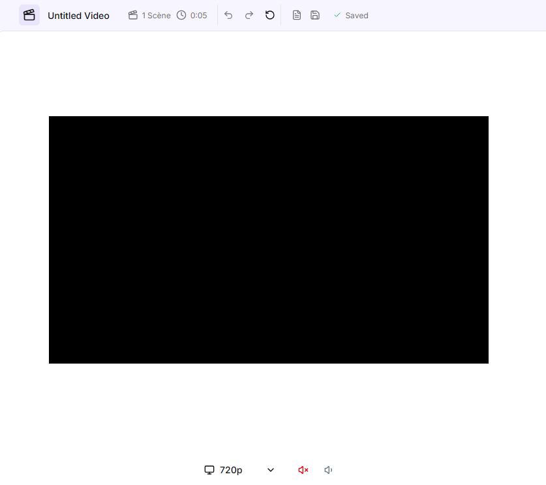This screenshot has height=485, width=546.
Task: Click the clock icon beside duration
Action: tap(181, 15)
